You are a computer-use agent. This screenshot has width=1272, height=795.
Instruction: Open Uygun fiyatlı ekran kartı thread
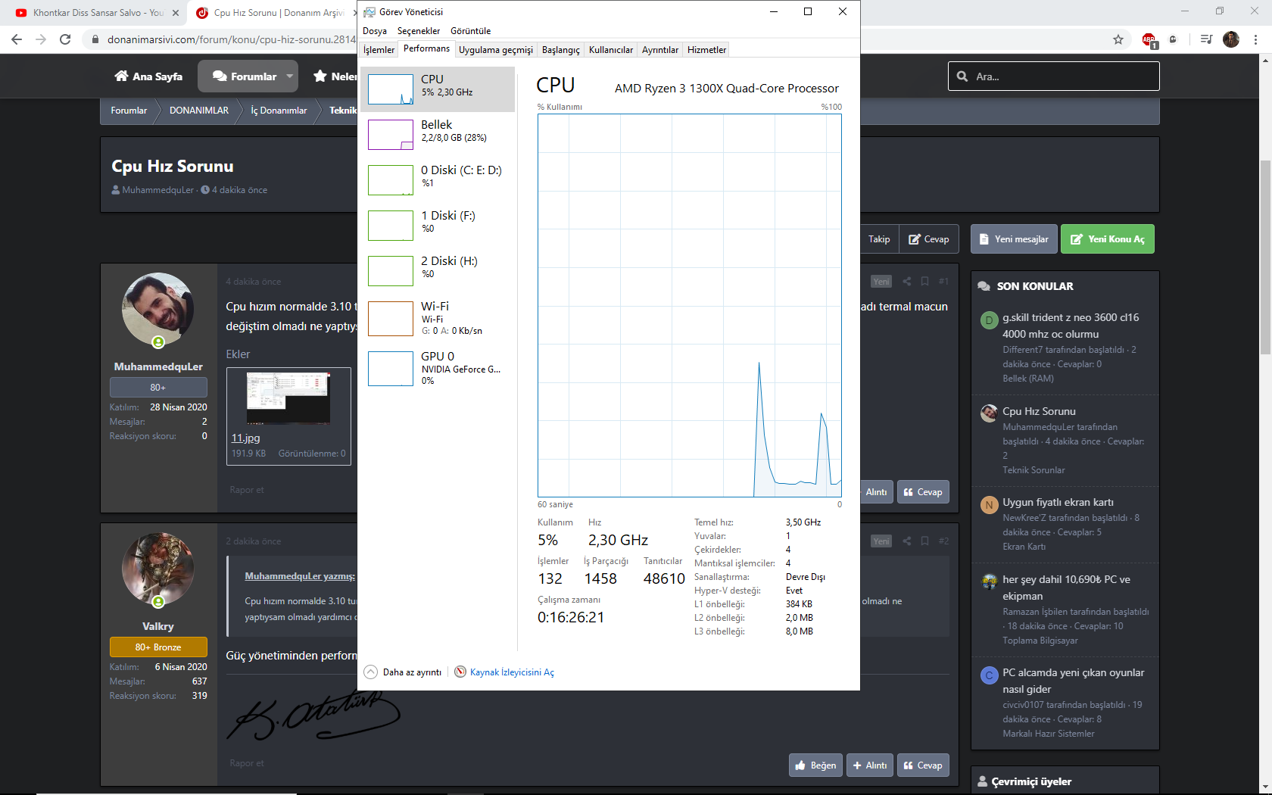[1058, 502]
